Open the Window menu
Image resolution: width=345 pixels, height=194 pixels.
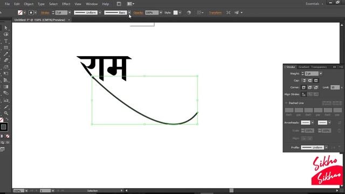[x=92, y=4]
